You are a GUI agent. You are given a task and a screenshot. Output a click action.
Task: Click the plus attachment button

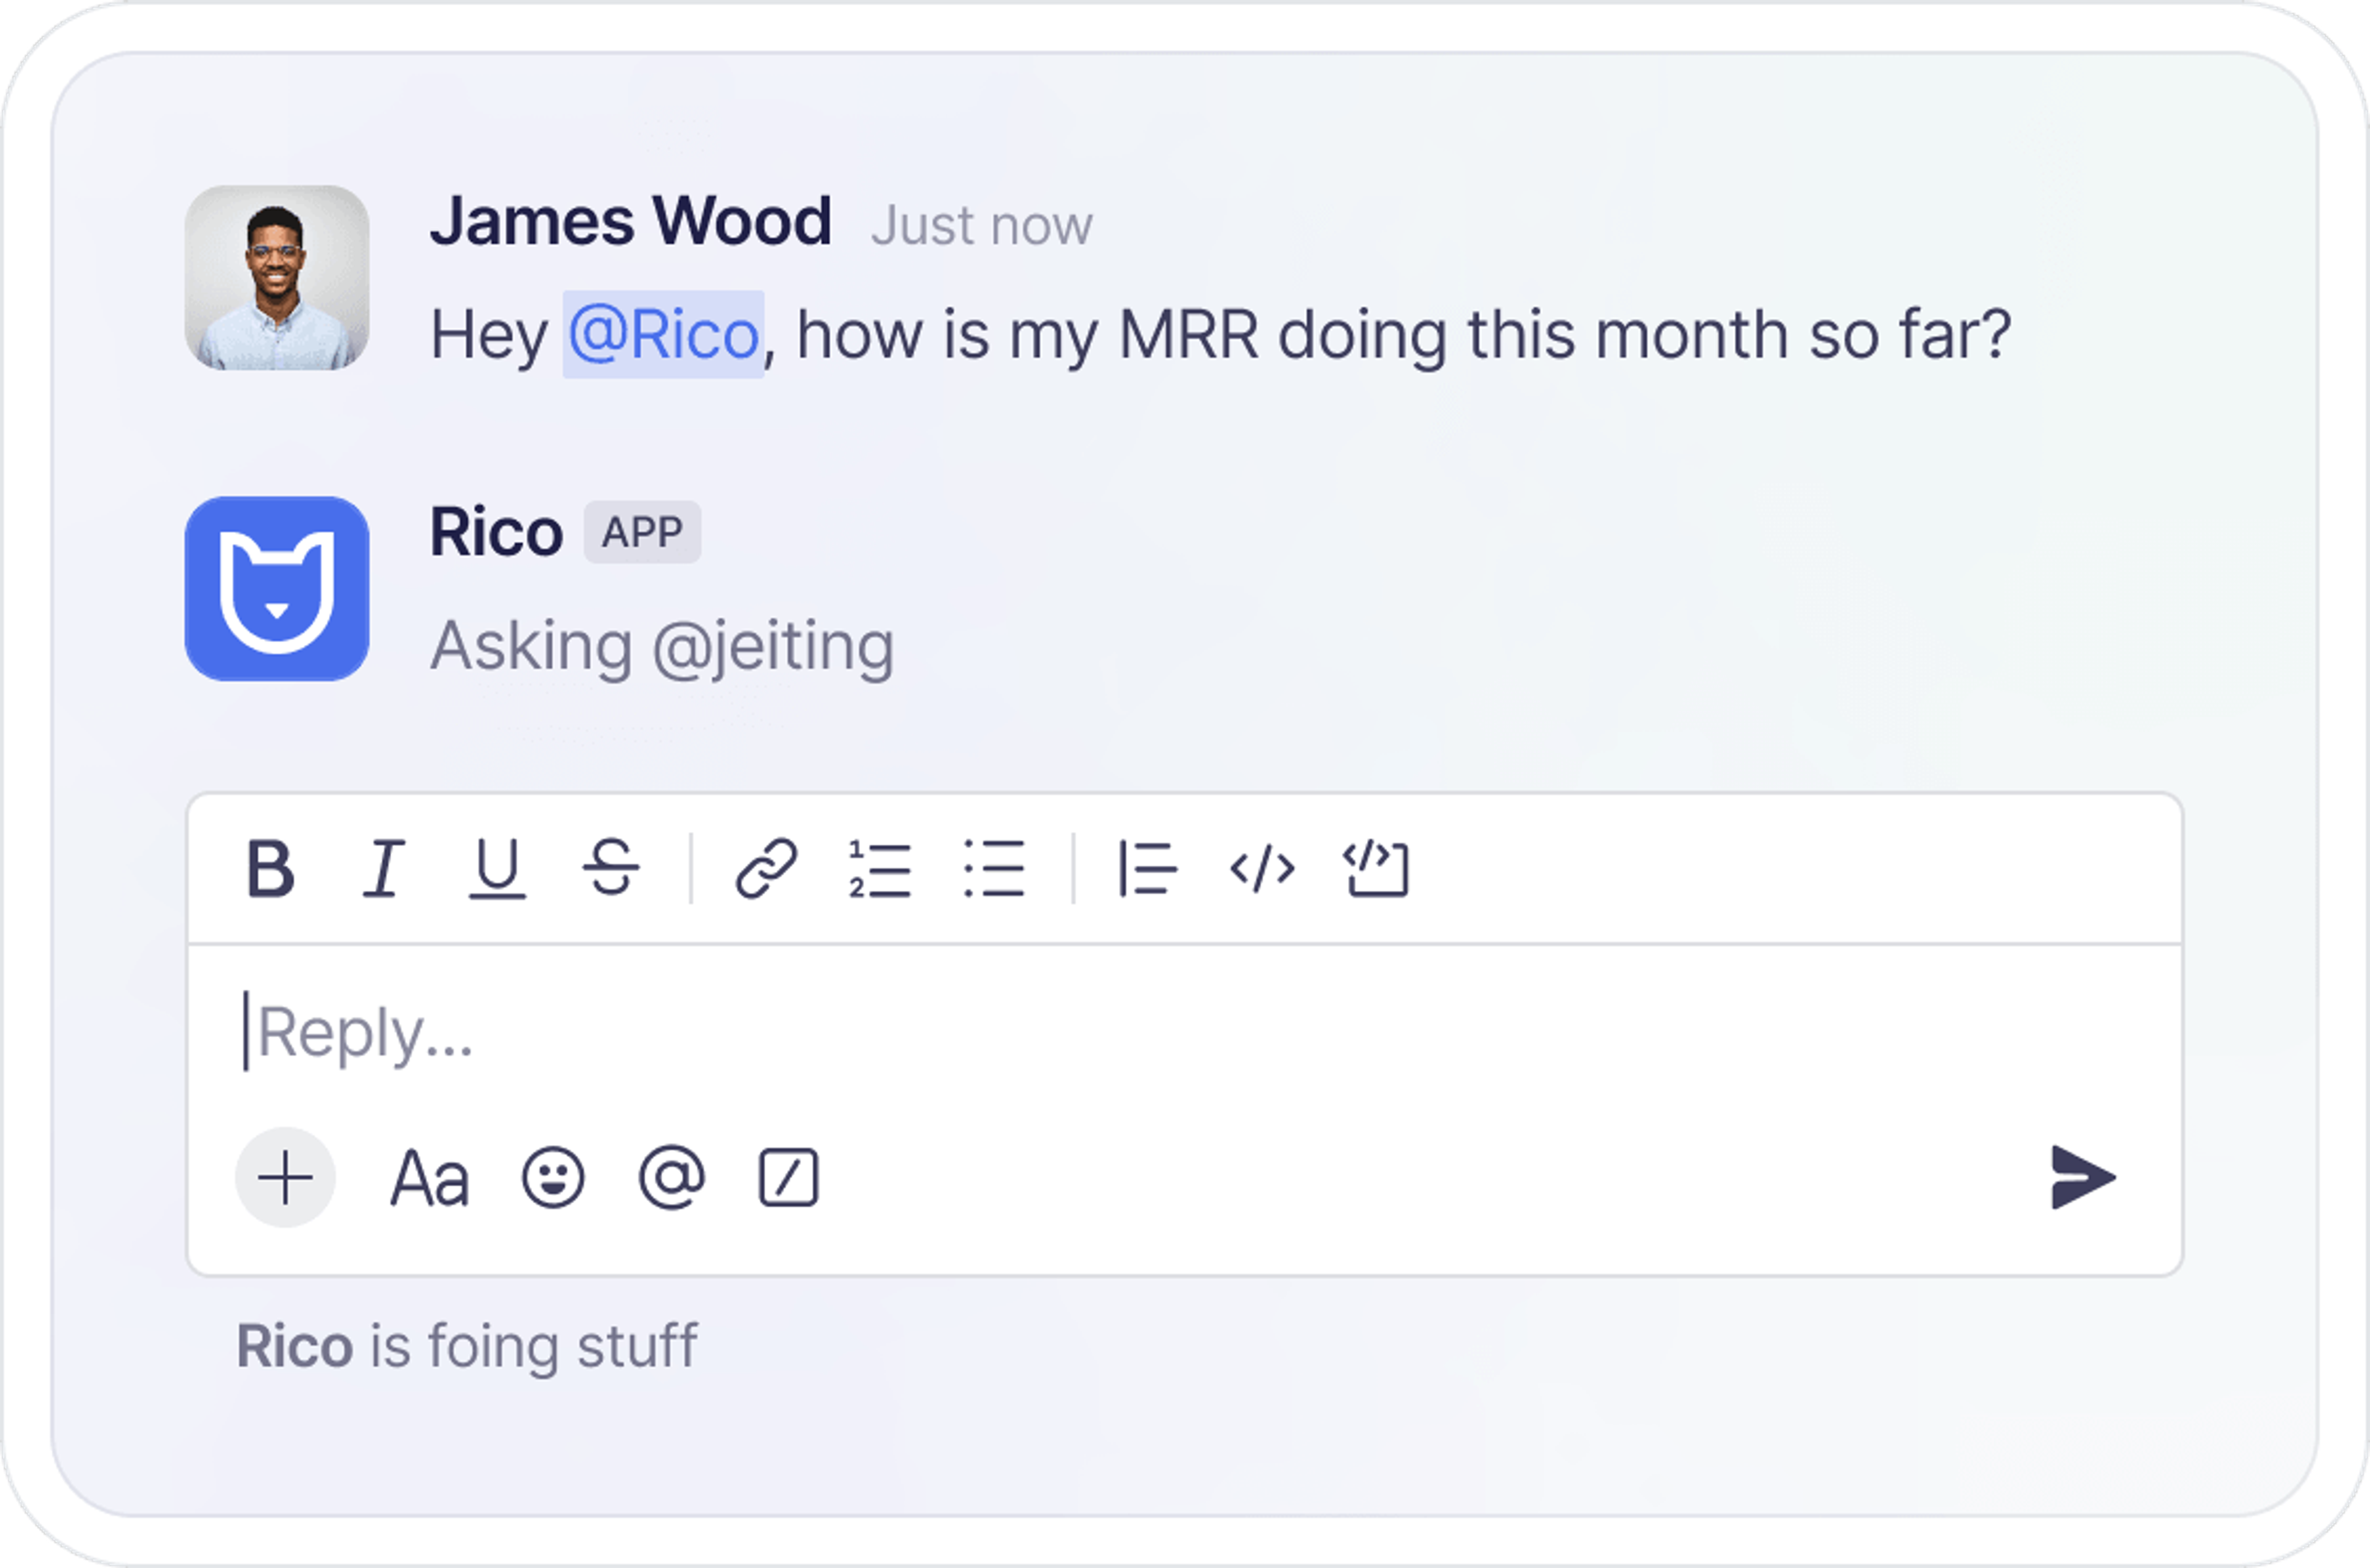[x=286, y=1178]
